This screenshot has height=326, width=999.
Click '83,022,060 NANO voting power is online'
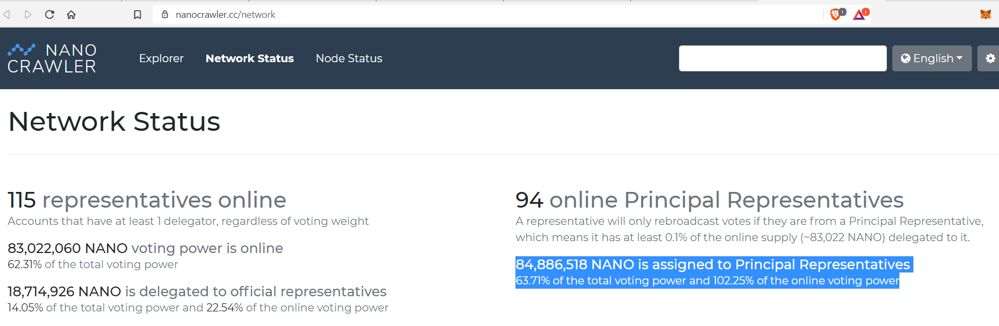click(x=145, y=248)
